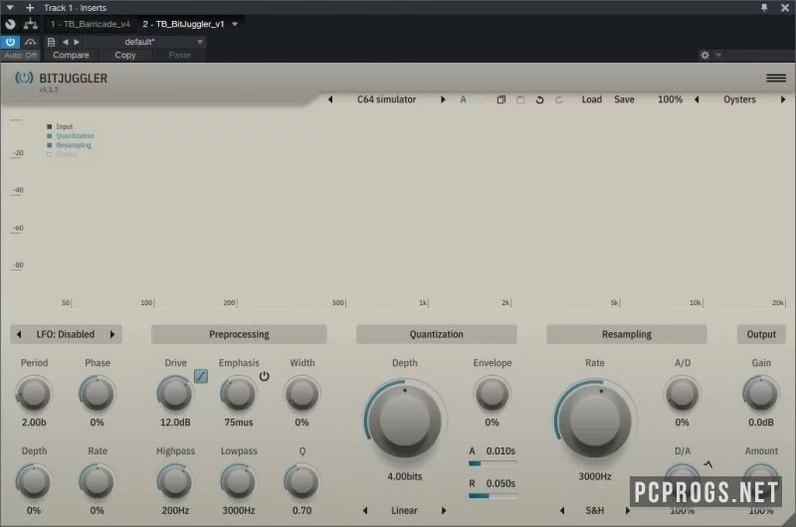
Task: Click the host Compare button
Action: click(71, 55)
